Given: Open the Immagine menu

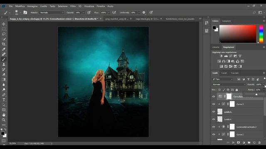Looking at the screenshot, I should click(x=32, y=6).
